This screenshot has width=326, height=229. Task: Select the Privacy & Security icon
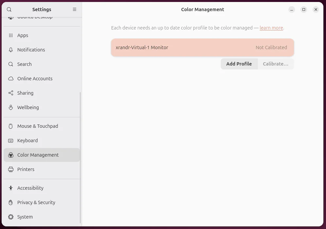10,202
